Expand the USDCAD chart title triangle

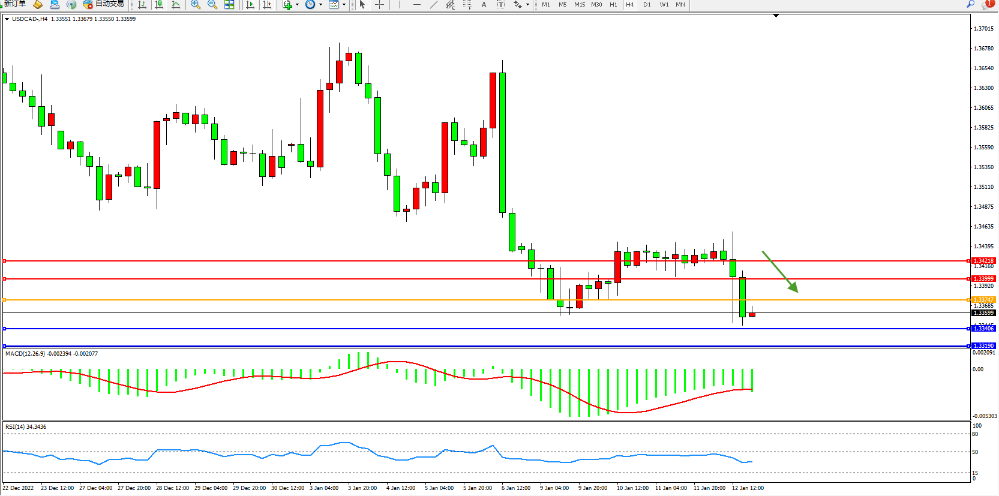tap(7, 19)
